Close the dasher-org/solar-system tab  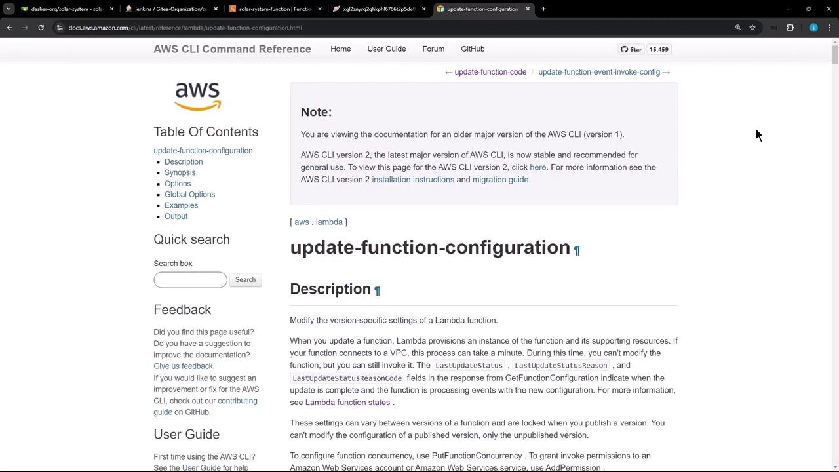tap(111, 9)
